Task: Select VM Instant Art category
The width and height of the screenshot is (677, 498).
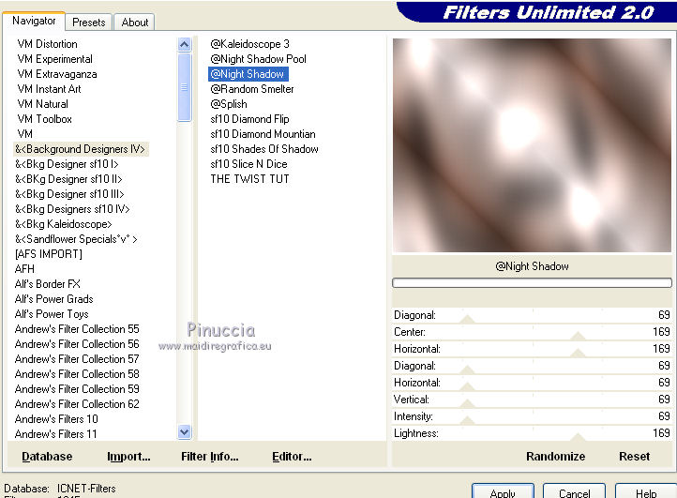Action: pos(49,89)
